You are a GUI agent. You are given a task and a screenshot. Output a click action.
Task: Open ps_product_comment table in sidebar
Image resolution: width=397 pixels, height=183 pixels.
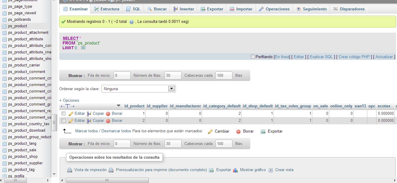pyautogui.click(x=27, y=72)
